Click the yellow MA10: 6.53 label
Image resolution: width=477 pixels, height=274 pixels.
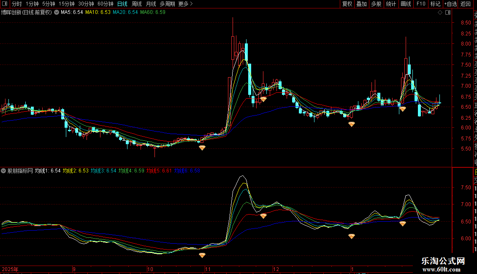98,13
